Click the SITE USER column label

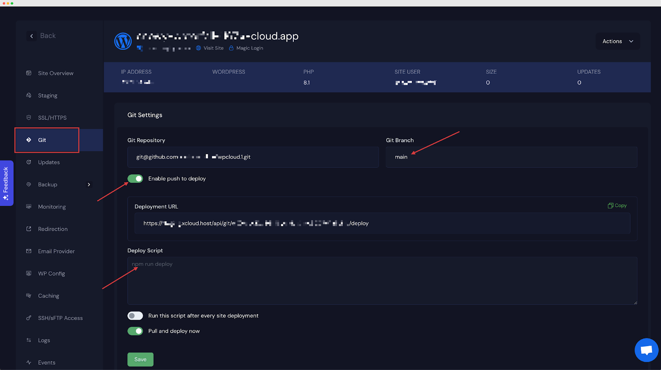pyautogui.click(x=407, y=72)
